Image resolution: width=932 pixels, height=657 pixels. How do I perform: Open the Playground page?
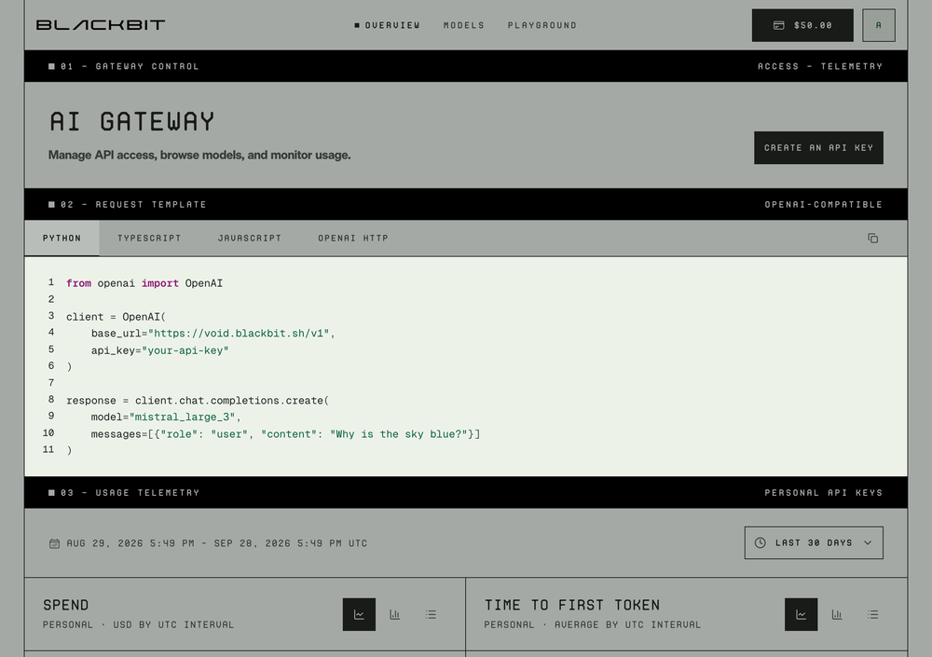[x=542, y=25]
